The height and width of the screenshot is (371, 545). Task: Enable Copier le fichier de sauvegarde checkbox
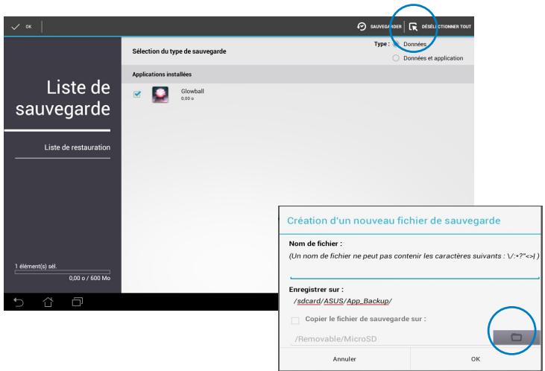pyautogui.click(x=295, y=320)
